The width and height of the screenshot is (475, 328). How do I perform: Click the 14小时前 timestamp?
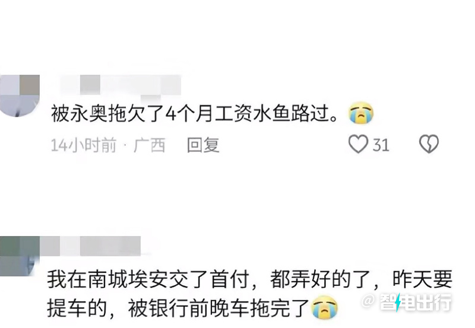coord(84,145)
